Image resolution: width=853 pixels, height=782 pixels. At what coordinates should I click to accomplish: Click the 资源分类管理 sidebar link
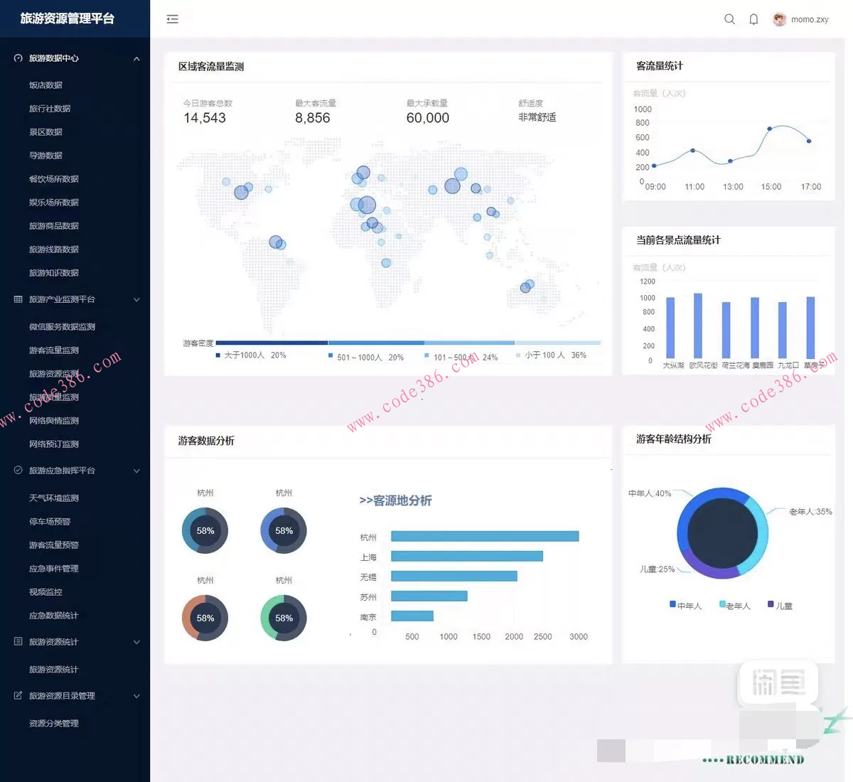[54, 723]
